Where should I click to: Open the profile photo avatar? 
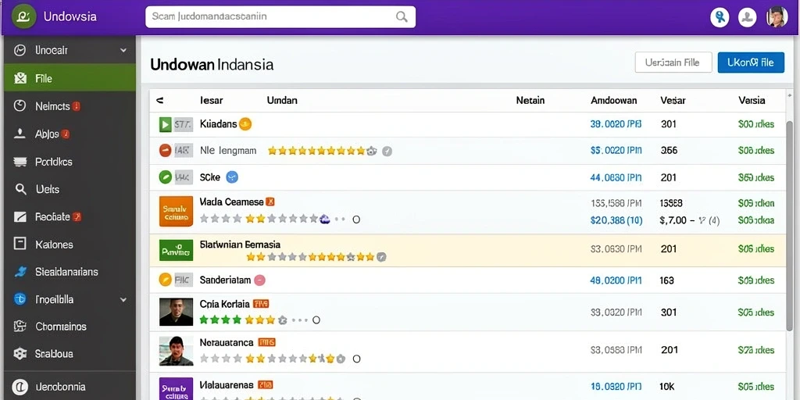(x=777, y=17)
